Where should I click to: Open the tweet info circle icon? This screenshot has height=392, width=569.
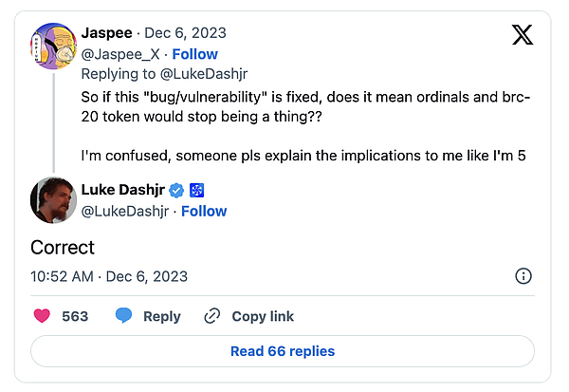(x=523, y=276)
